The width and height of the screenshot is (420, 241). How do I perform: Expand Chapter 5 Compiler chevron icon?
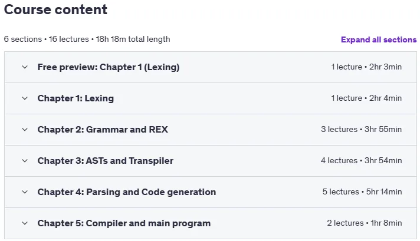(x=25, y=223)
